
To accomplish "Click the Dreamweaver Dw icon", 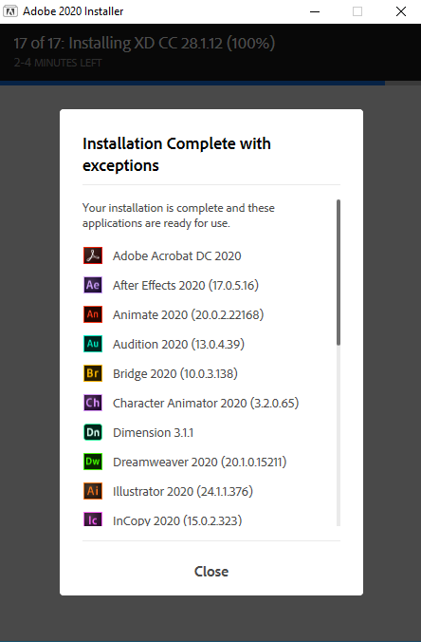I will click(x=93, y=462).
